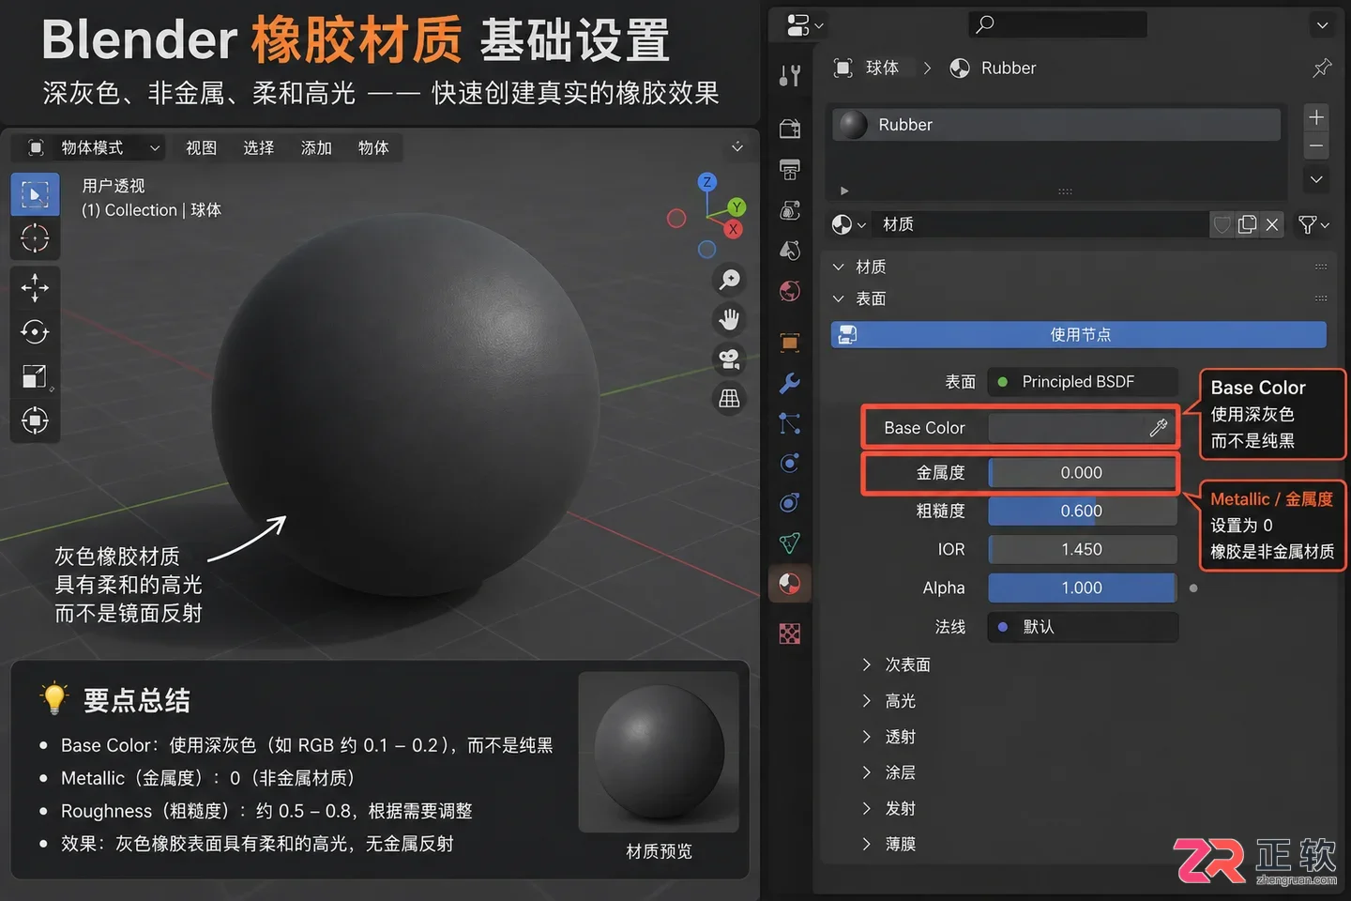Toggle fake user shield on material
1351x901 pixels.
pos(1222,224)
